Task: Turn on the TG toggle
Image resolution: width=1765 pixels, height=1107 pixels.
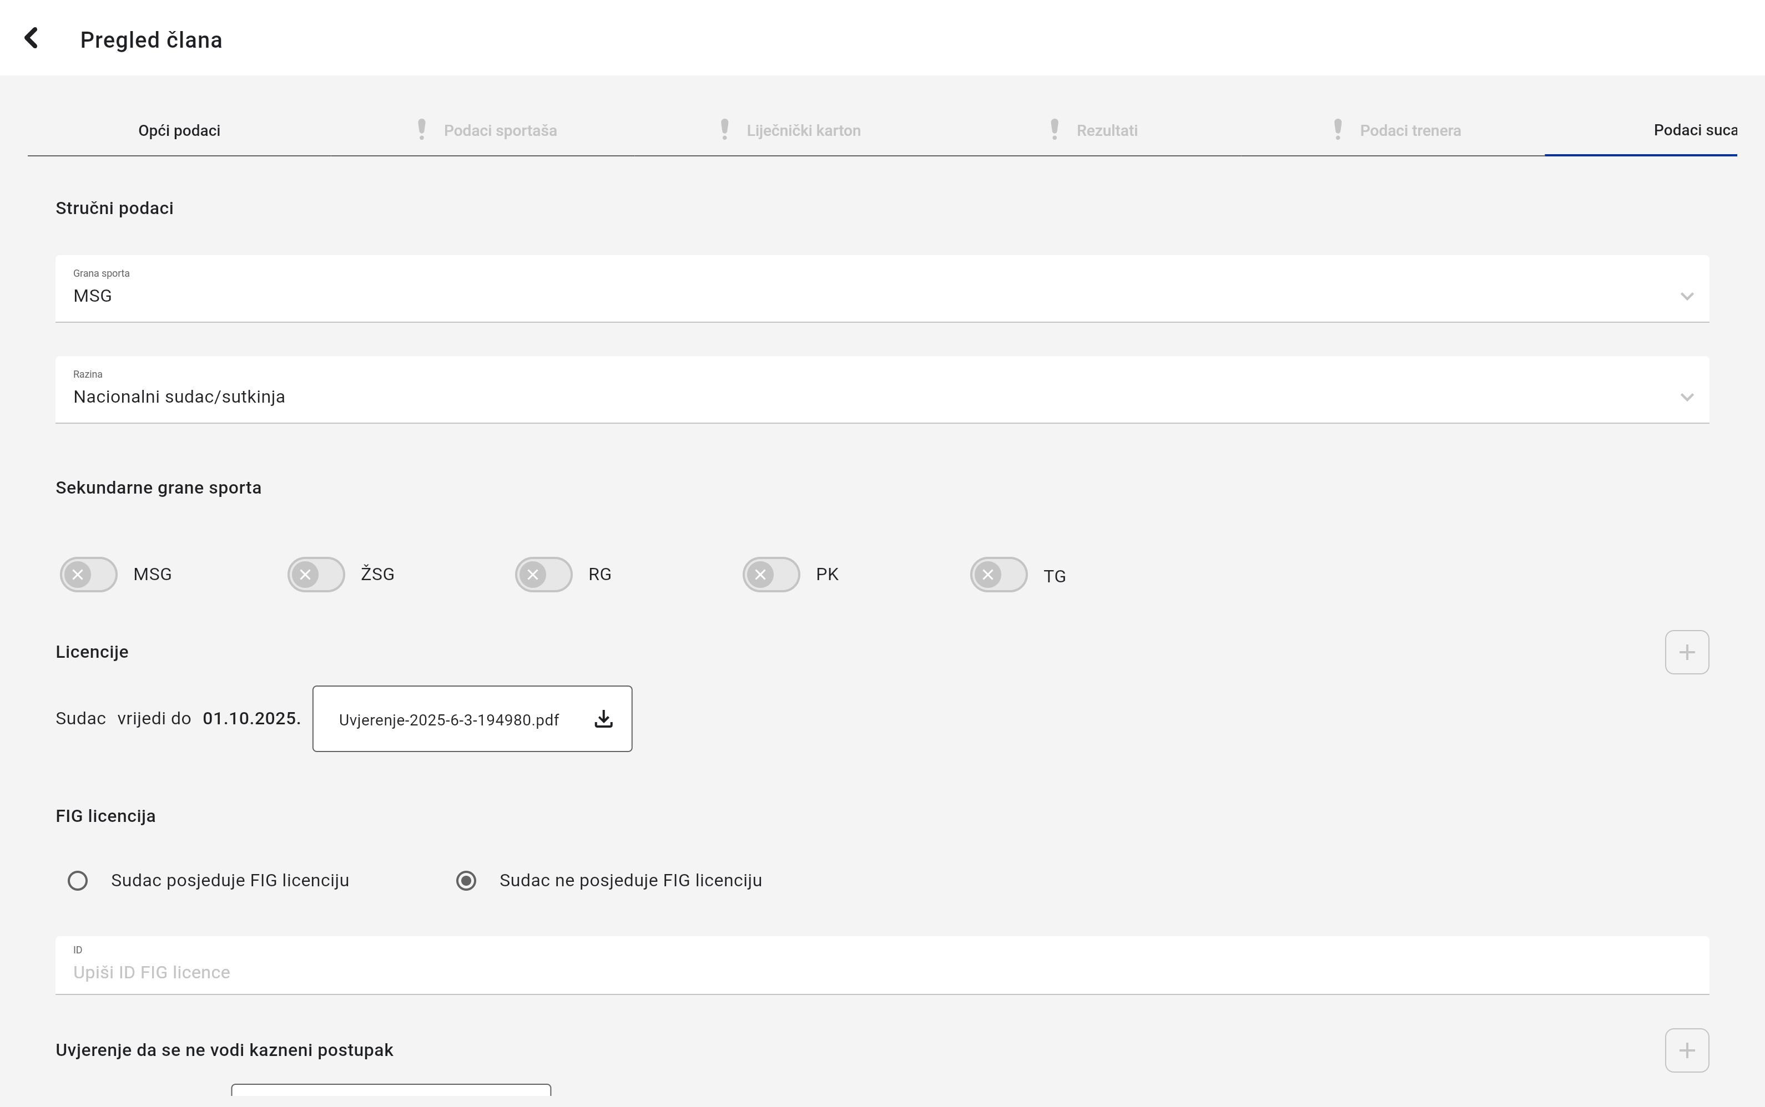Action: 999,575
